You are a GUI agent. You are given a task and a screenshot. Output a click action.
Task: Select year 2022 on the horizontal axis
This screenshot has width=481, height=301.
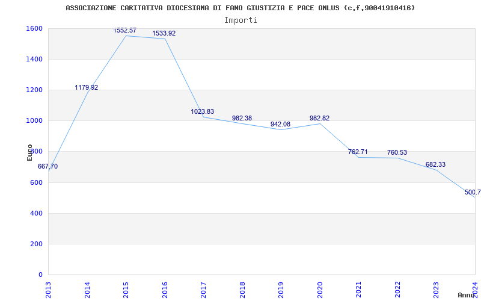397,289
